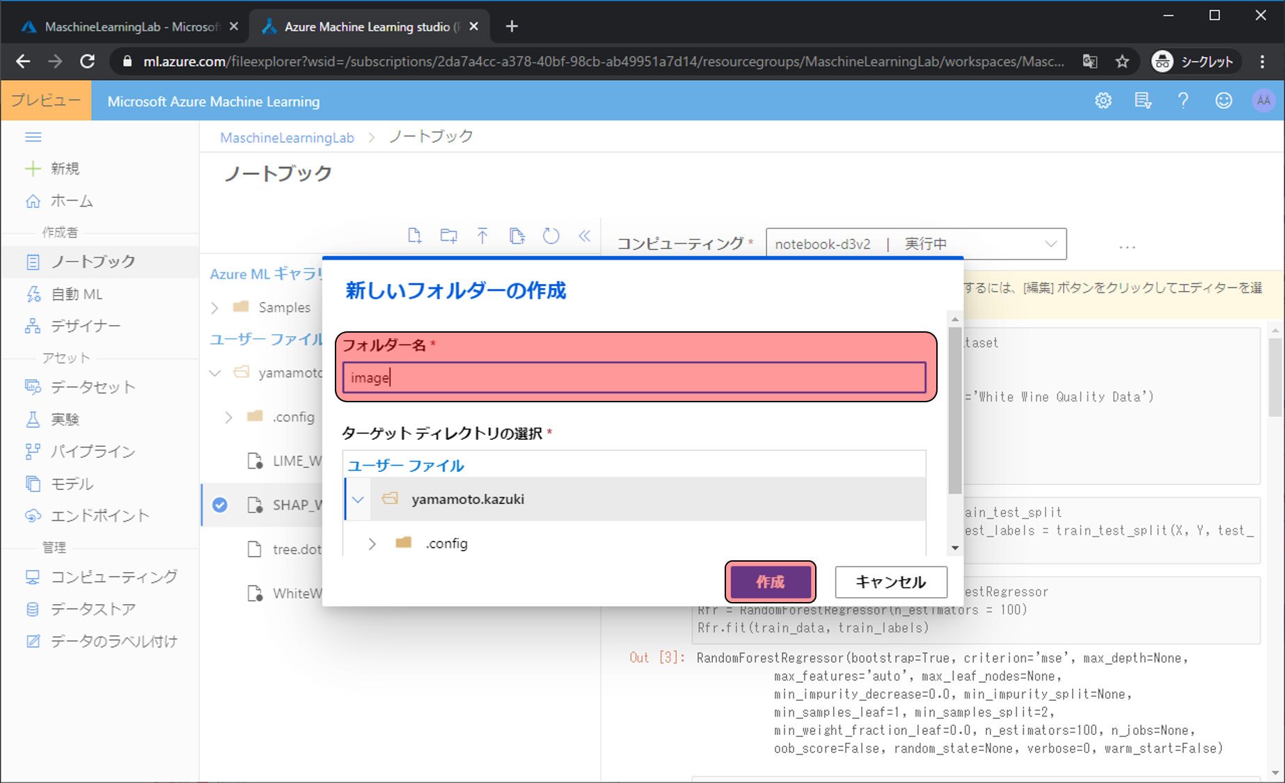Screen dimensions: 1285x783
Task: Expand the Samples folder
Action: (215, 308)
